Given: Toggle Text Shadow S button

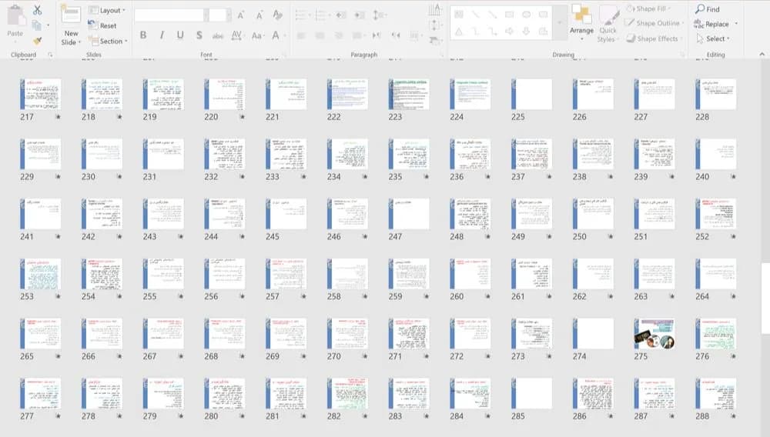Looking at the screenshot, I should [x=199, y=35].
